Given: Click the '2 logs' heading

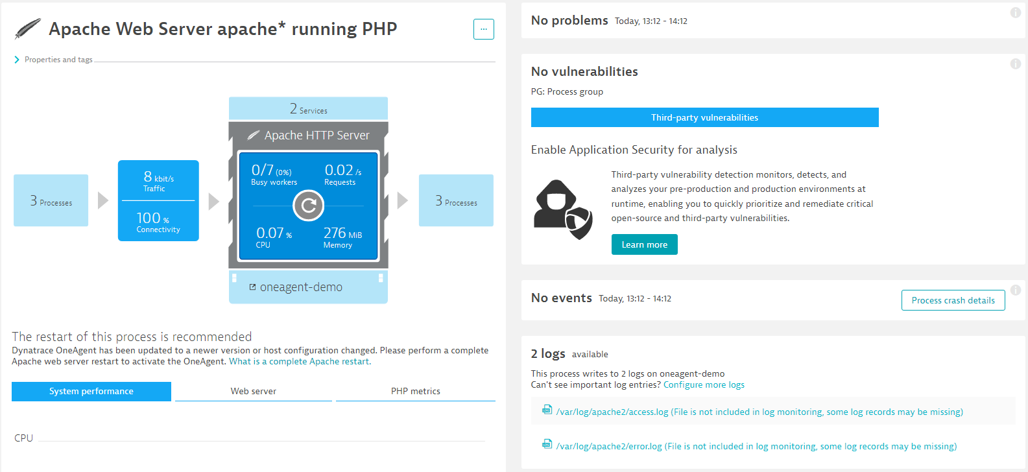Looking at the screenshot, I should point(548,354).
